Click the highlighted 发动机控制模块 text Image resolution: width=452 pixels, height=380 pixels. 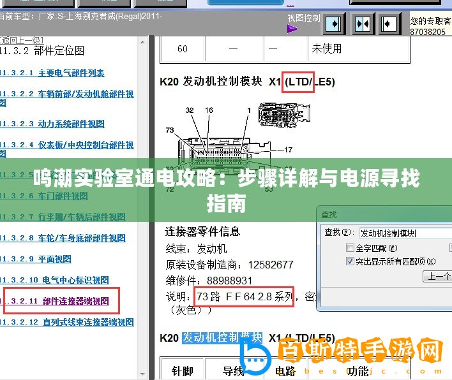tap(222, 338)
